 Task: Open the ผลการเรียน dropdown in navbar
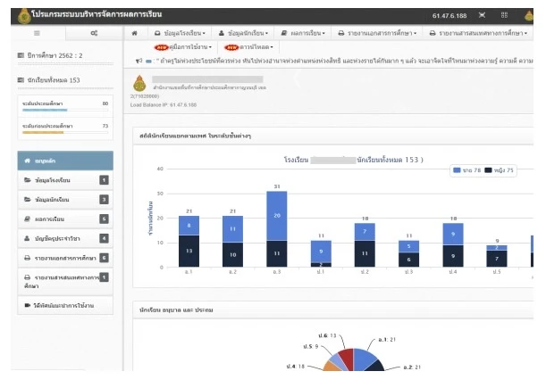coord(303,33)
